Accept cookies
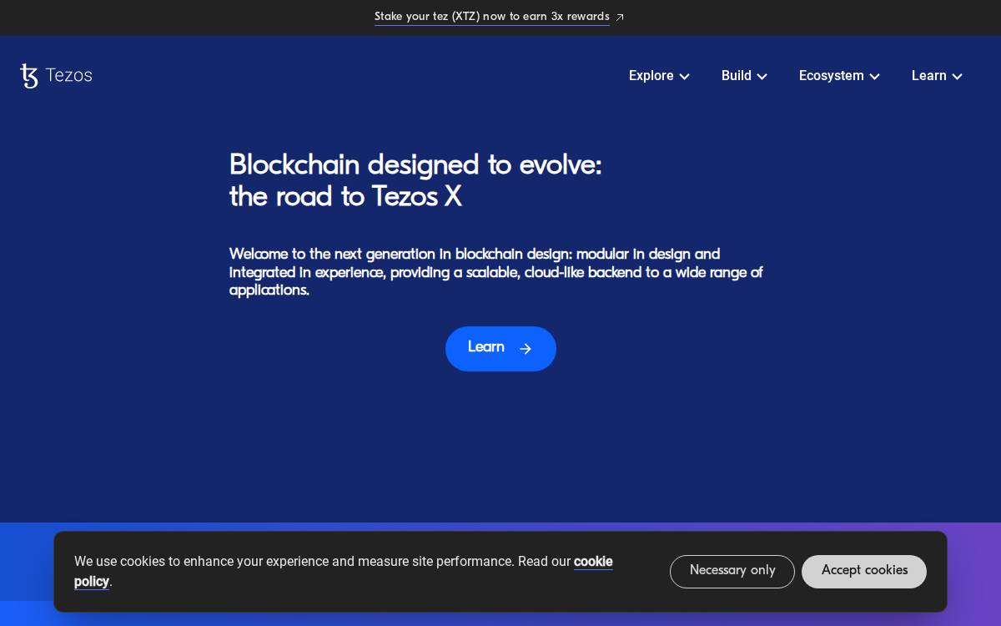1001x626 pixels. pos(864,572)
